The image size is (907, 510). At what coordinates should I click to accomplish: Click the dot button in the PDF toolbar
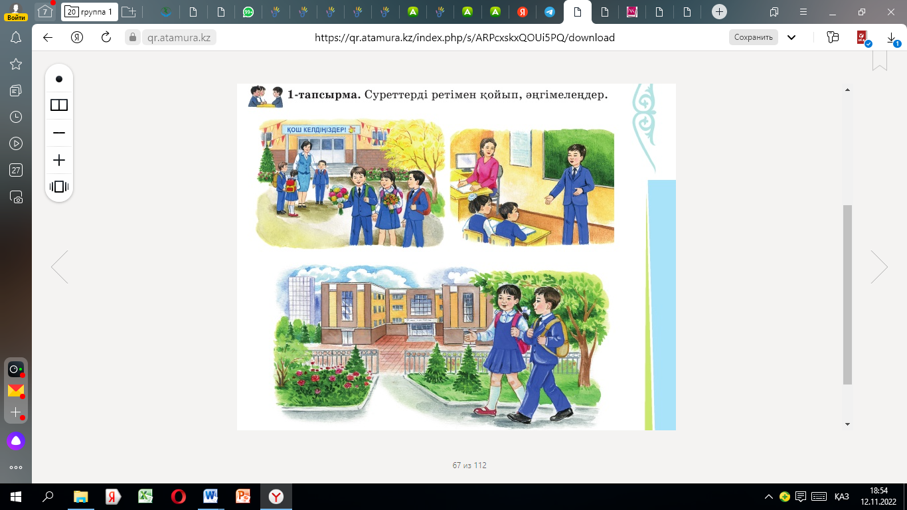[x=59, y=79]
